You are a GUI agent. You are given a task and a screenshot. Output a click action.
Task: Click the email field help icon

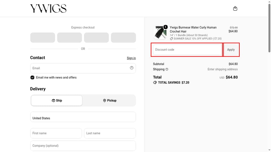coord(132,68)
